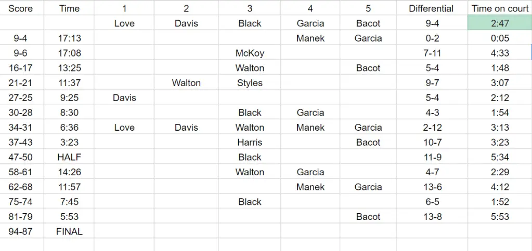Screen dimensions: 532x251
Task: Select the FINAL time cell
Action: (69, 232)
